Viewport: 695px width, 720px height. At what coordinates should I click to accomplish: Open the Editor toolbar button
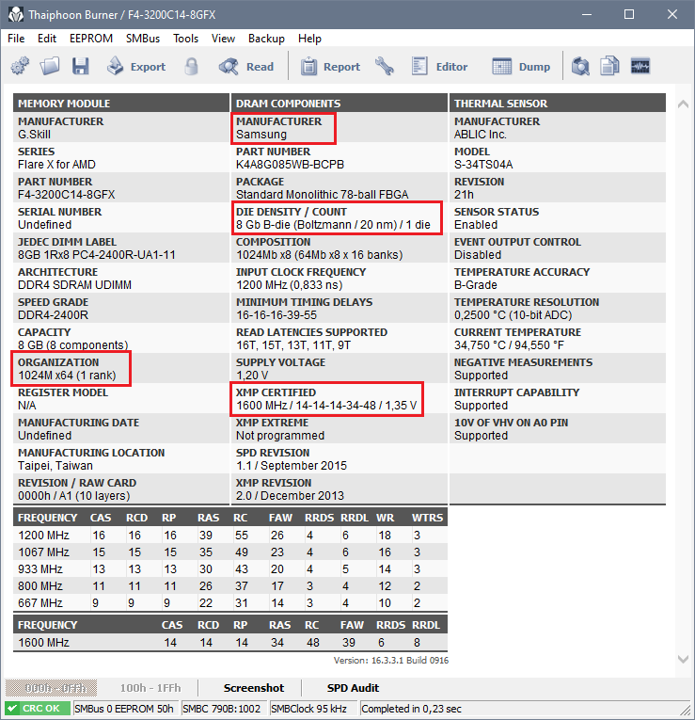439,67
